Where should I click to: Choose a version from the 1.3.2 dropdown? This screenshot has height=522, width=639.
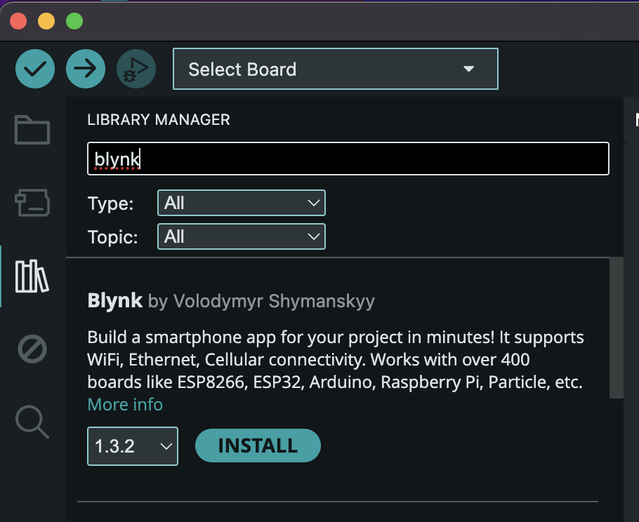(x=133, y=446)
